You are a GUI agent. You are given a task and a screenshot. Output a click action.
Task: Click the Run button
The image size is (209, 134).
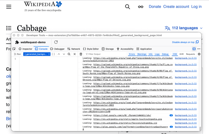[18, 54]
